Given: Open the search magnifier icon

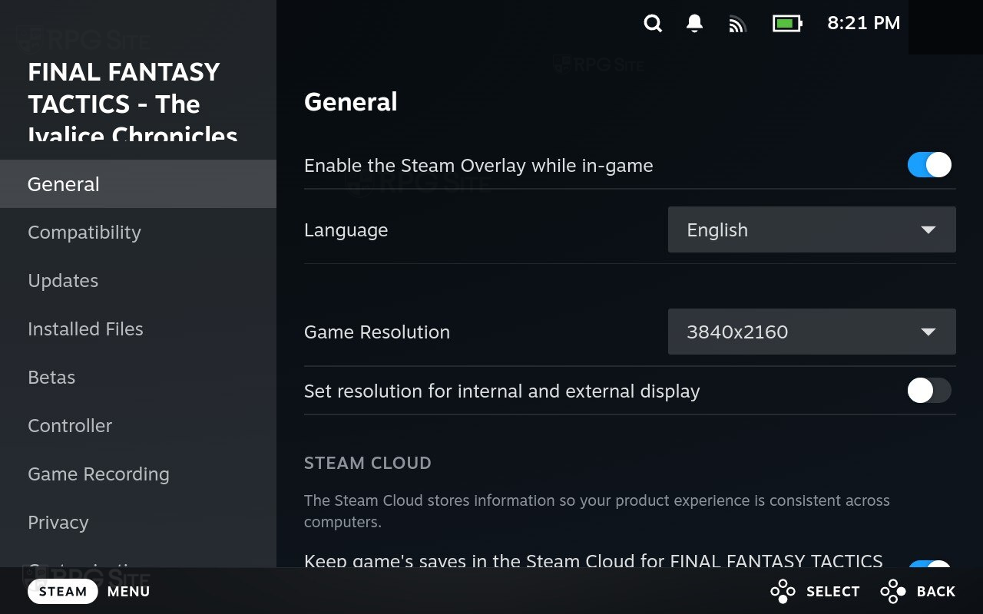Looking at the screenshot, I should (653, 24).
